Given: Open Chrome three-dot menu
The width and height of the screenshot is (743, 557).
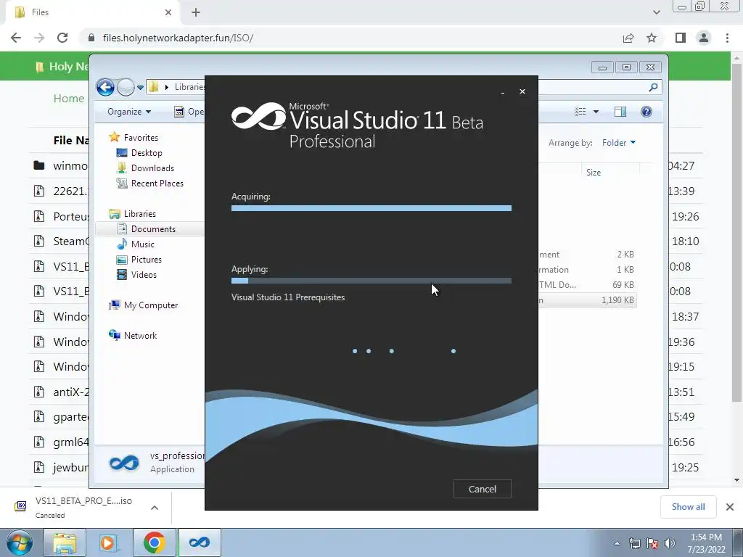Looking at the screenshot, I should tap(727, 38).
